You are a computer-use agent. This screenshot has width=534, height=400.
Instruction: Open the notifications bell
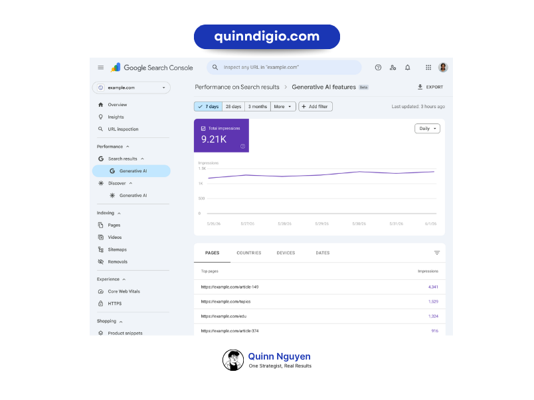click(408, 68)
